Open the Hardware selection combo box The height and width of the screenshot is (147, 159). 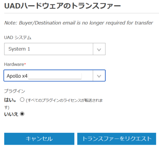click(55, 75)
